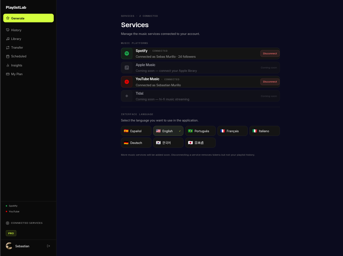Screen dimensions: 343x256
Task: Click the Generate star icon
Action: click(x=8, y=18)
